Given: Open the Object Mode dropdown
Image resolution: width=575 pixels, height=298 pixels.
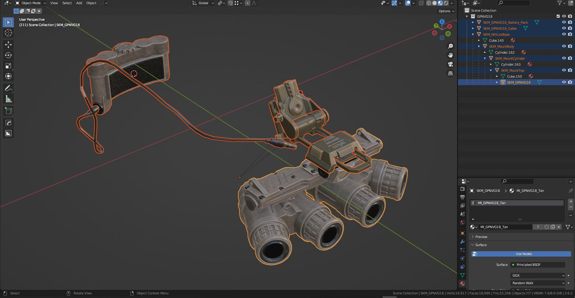Looking at the screenshot, I should (x=31, y=3).
